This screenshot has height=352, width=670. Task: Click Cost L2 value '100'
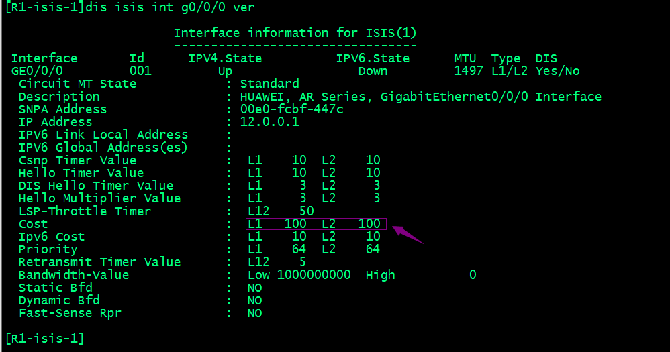[369, 224]
